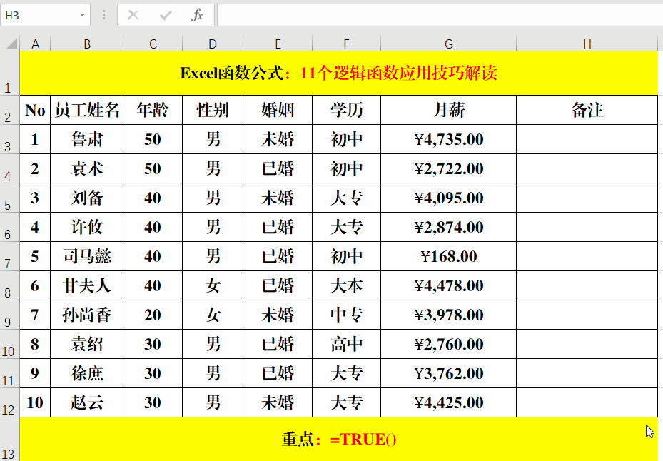This screenshot has width=663, height=461.
Task: Open the Insert Function fx dialog
Action: click(197, 15)
